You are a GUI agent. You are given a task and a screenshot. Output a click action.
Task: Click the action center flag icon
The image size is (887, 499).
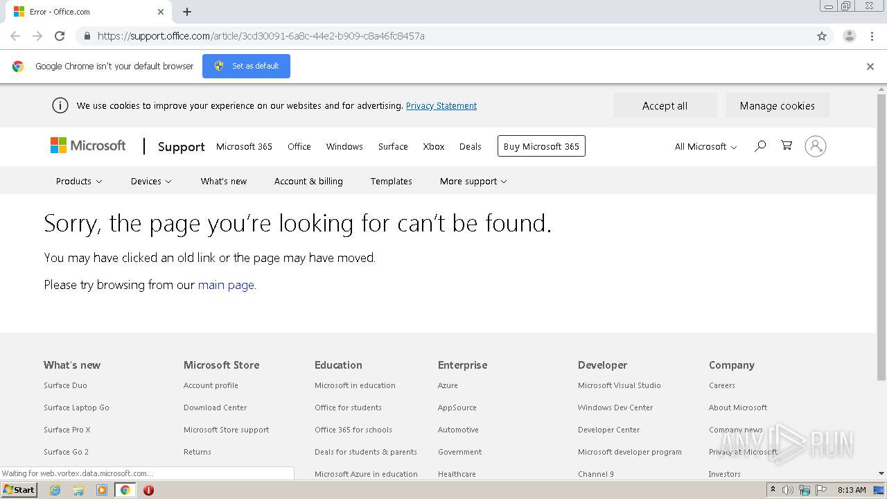(821, 490)
